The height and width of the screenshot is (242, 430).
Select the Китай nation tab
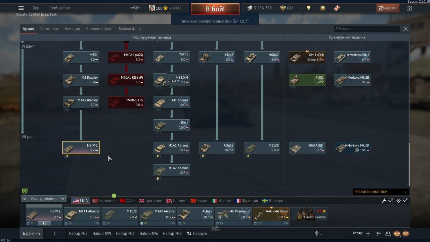pos(199,201)
